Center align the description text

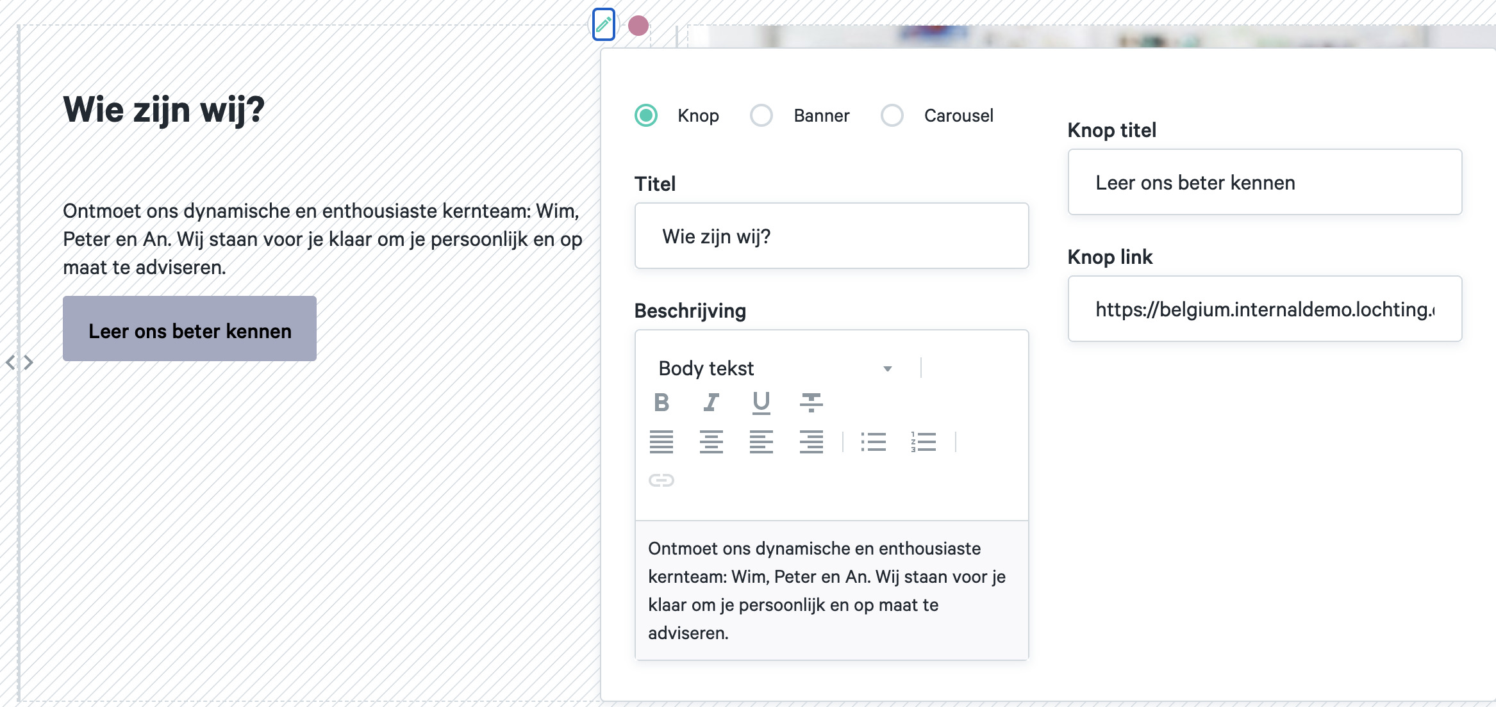(x=711, y=442)
